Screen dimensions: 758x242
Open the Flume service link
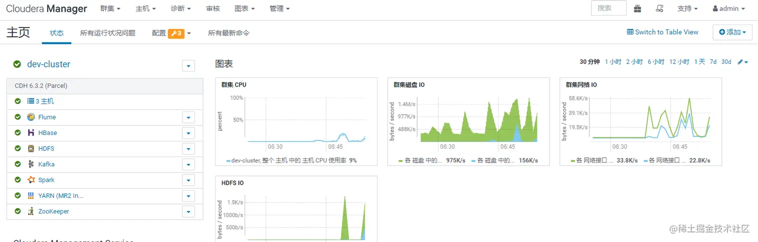coord(47,117)
